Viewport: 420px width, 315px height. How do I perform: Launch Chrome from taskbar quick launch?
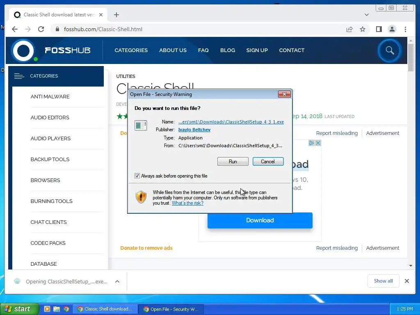[66, 309]
